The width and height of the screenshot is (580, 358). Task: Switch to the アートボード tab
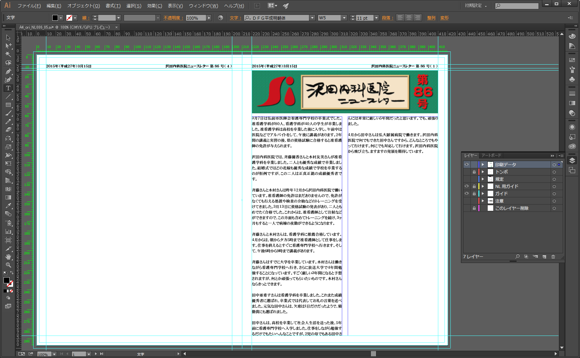tap(491, 156)
